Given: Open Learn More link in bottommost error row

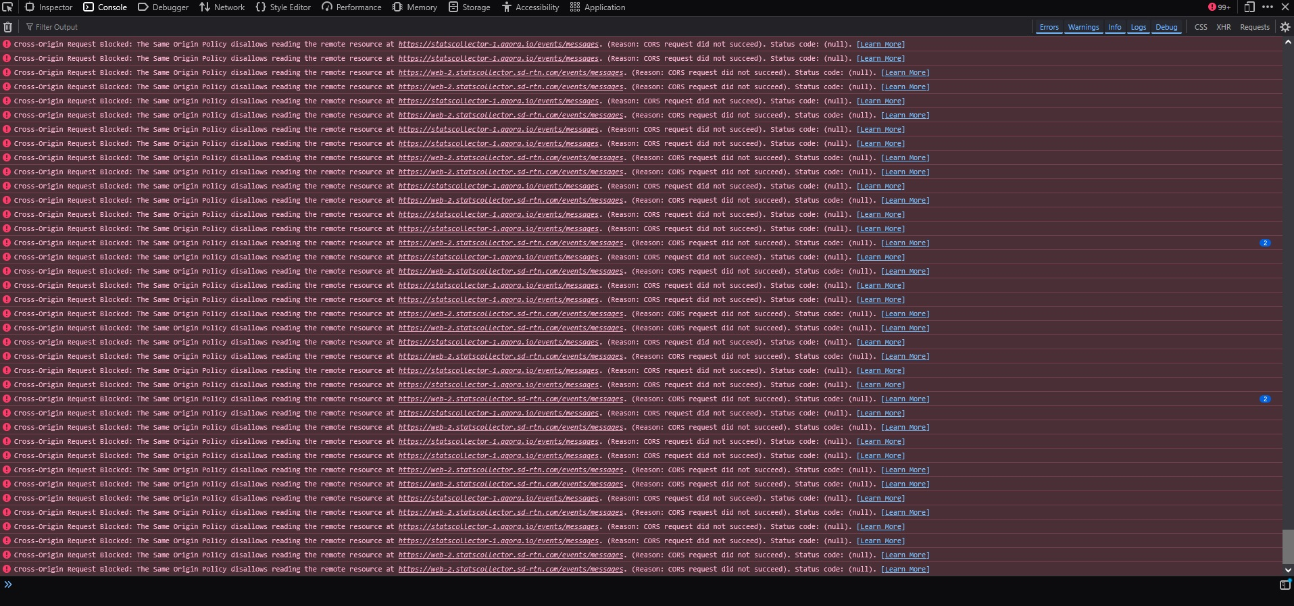Looking at the screenshot, I should click(x=905, y=570).
